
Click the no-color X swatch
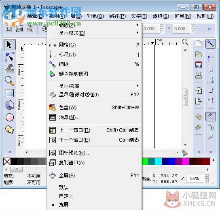[7, 161]
